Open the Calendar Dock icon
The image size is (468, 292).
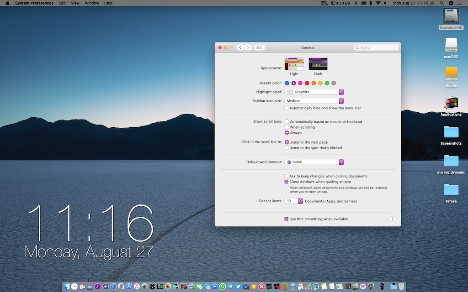(x=82, y=287)
